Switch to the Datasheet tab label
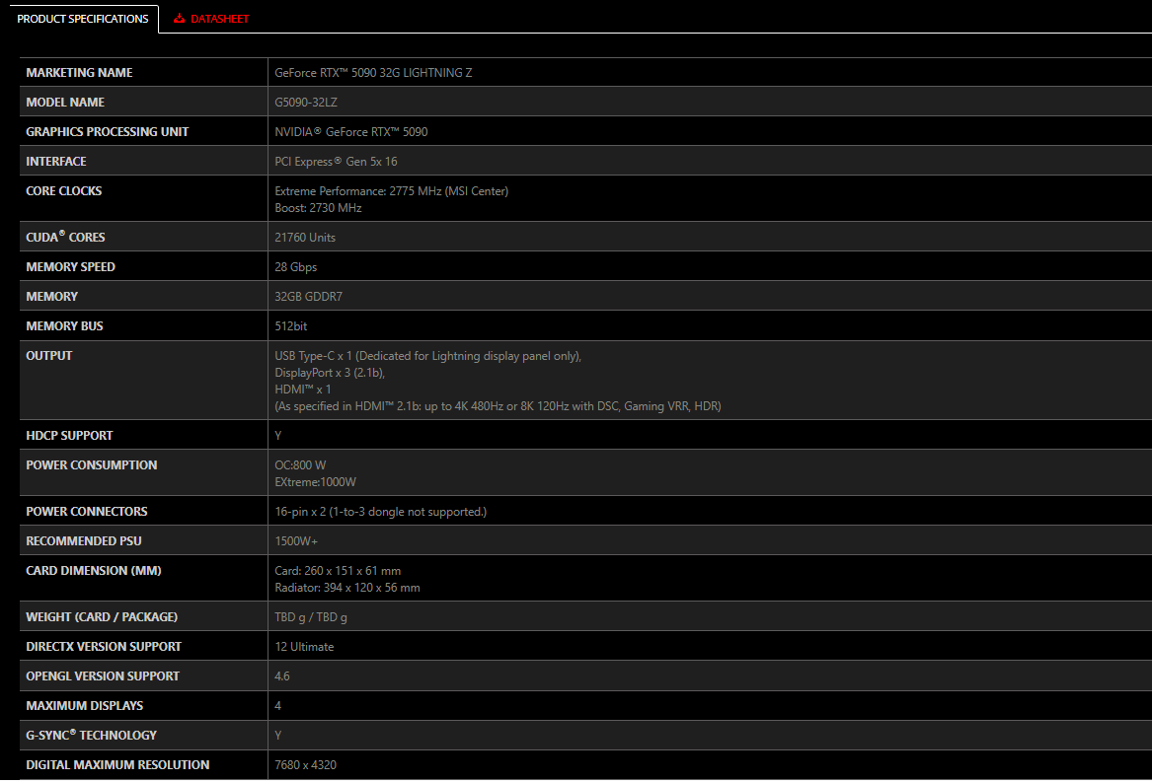Screen dimensions: 1152x781 click(219, 19)
